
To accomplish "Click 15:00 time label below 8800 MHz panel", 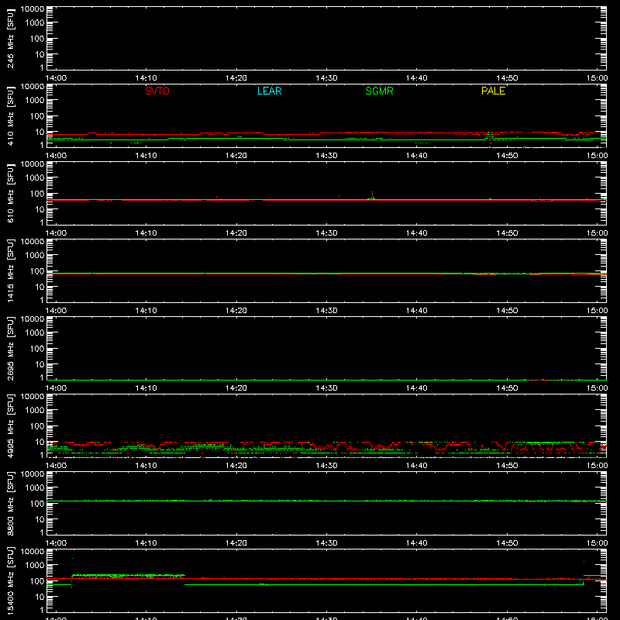I will [597, 543].
